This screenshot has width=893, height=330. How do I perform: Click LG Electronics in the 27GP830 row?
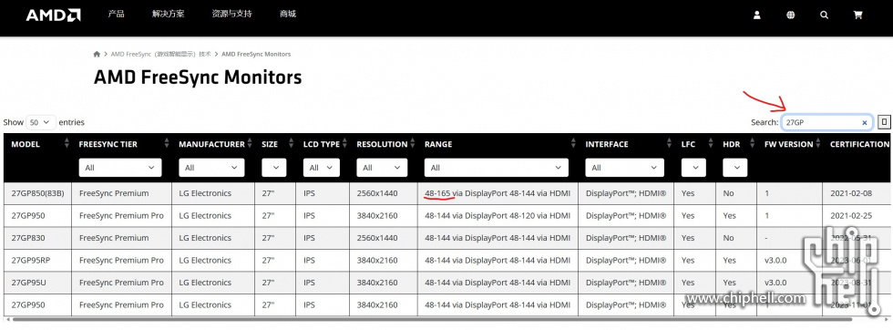click(x=205, y=238)
